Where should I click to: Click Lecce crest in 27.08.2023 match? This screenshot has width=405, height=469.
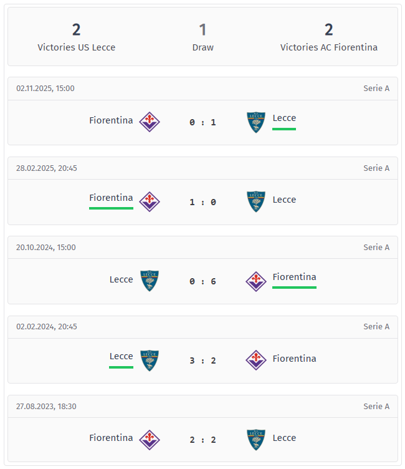tap(256, 439)
